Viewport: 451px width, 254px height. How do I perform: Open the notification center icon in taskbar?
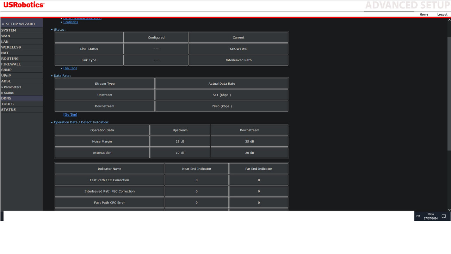[444, 216]
